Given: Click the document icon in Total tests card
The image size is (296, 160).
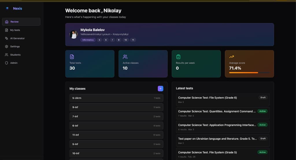Looking at the screenshot, I should click(x=72, y=57).
